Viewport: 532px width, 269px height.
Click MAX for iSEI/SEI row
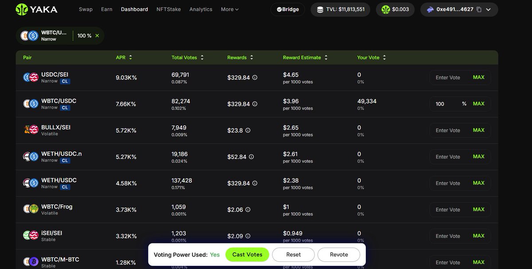click(479, 236)
